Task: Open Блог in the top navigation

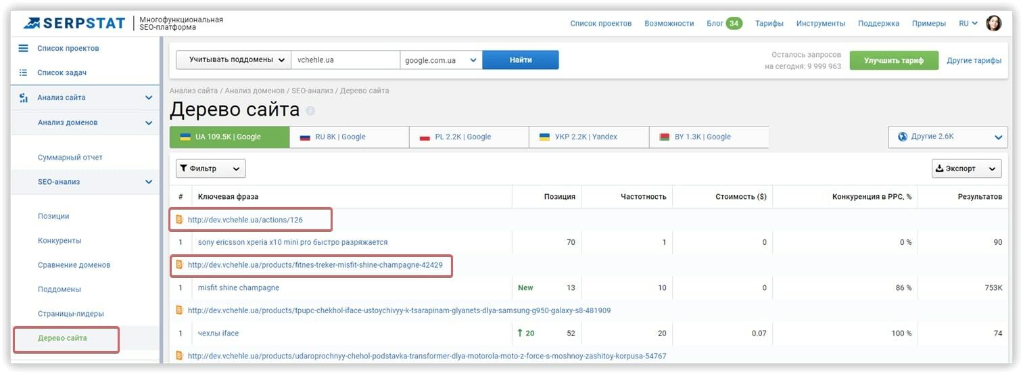Action: pyautogui.click(x=715, y=23)
